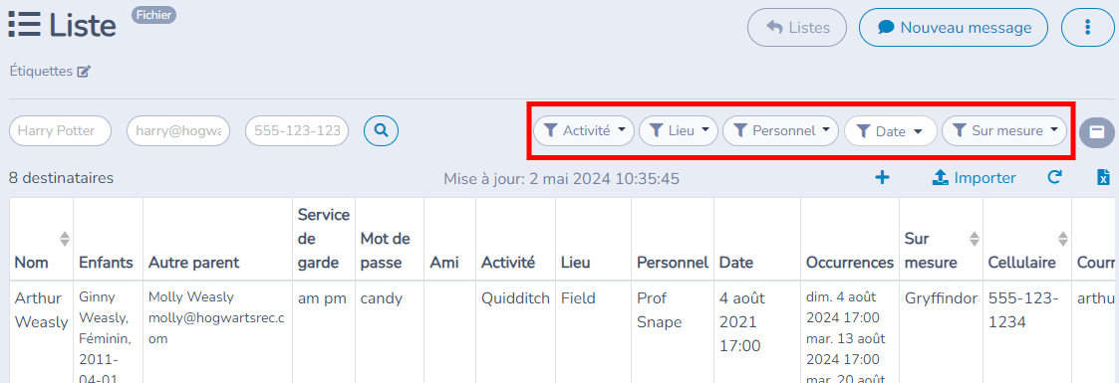The height and width of the screenshot is (383, 1119).
Task: Open the Personnel filter dropdown
Action: click(781, 131)
